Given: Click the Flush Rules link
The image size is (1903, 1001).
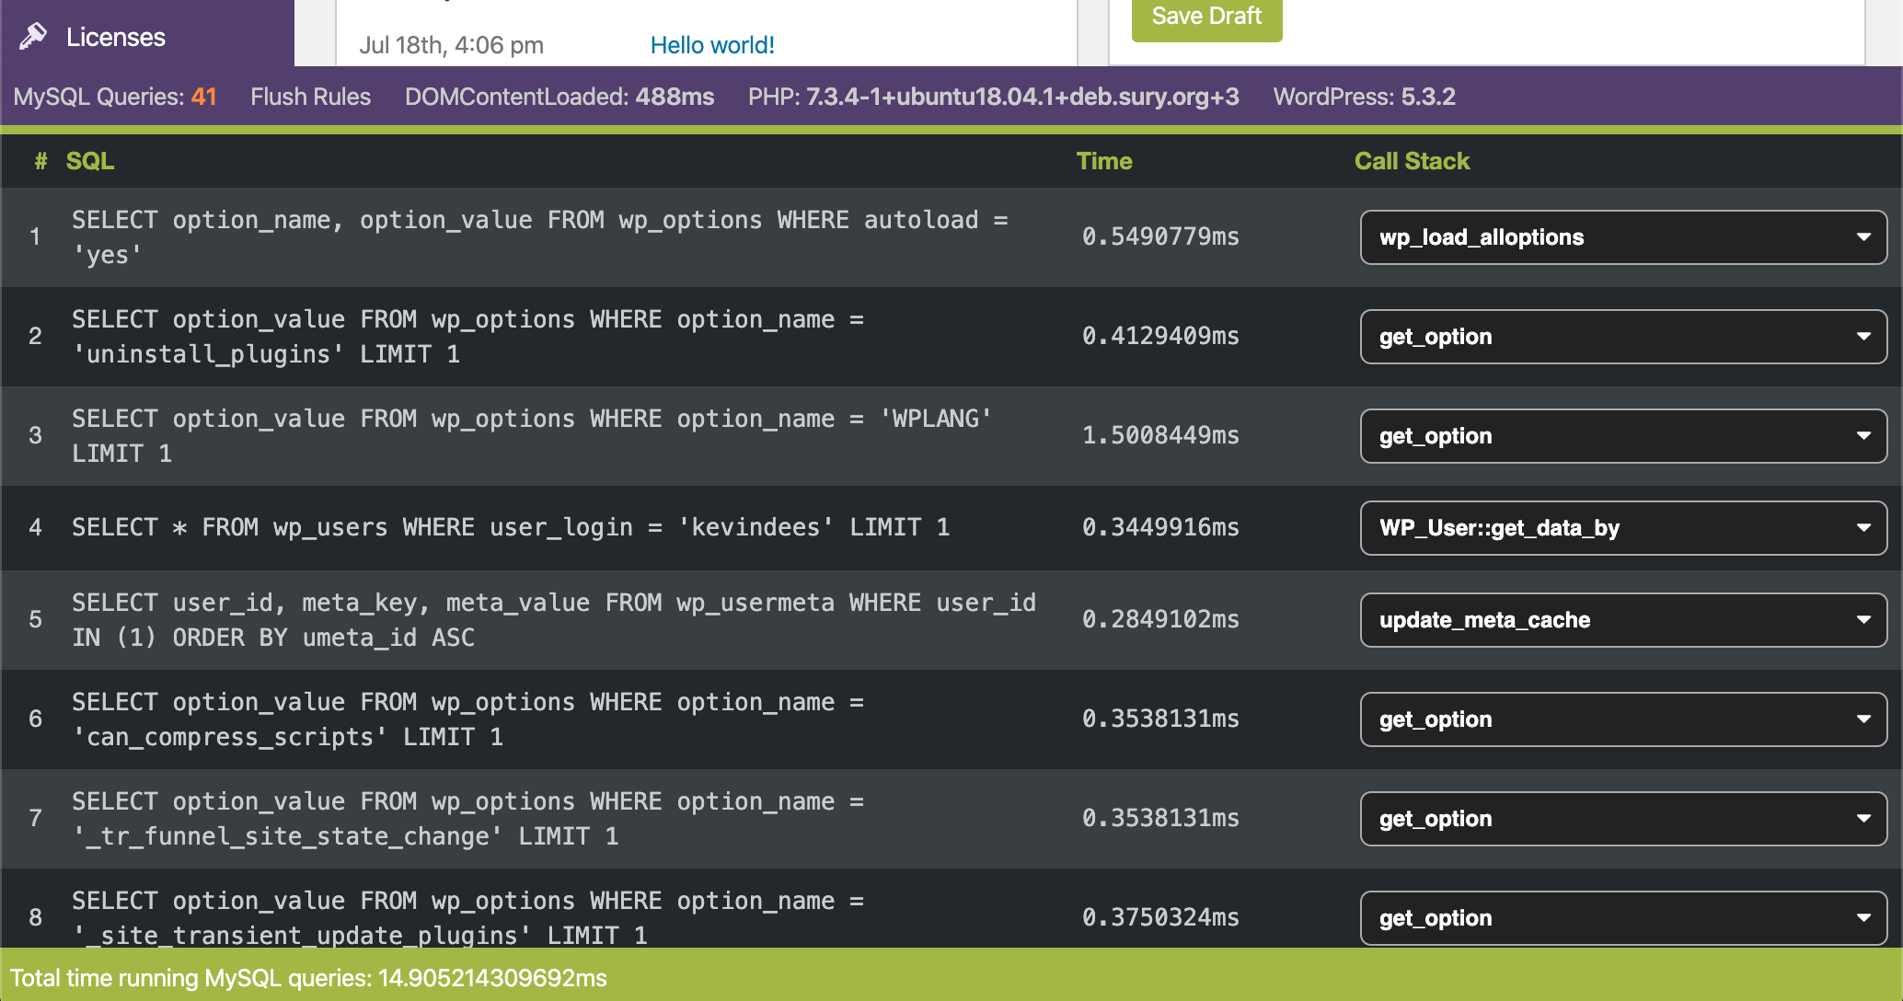Looking at the screenshot, I should pyautogui.click(x=309, y=96).
